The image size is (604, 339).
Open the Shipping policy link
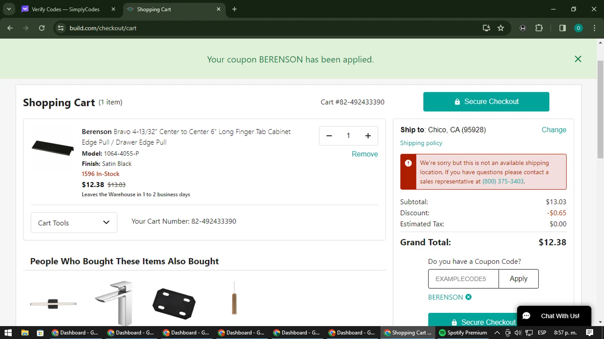pos(421,143)
